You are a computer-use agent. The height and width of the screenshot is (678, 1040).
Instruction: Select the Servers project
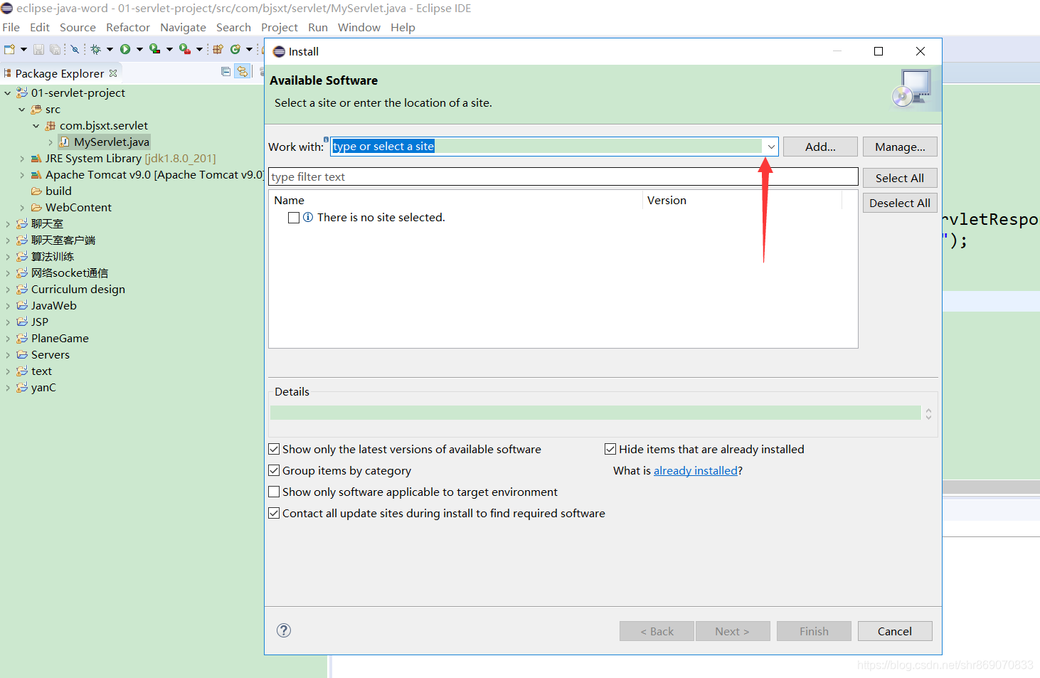coord(51,355)
